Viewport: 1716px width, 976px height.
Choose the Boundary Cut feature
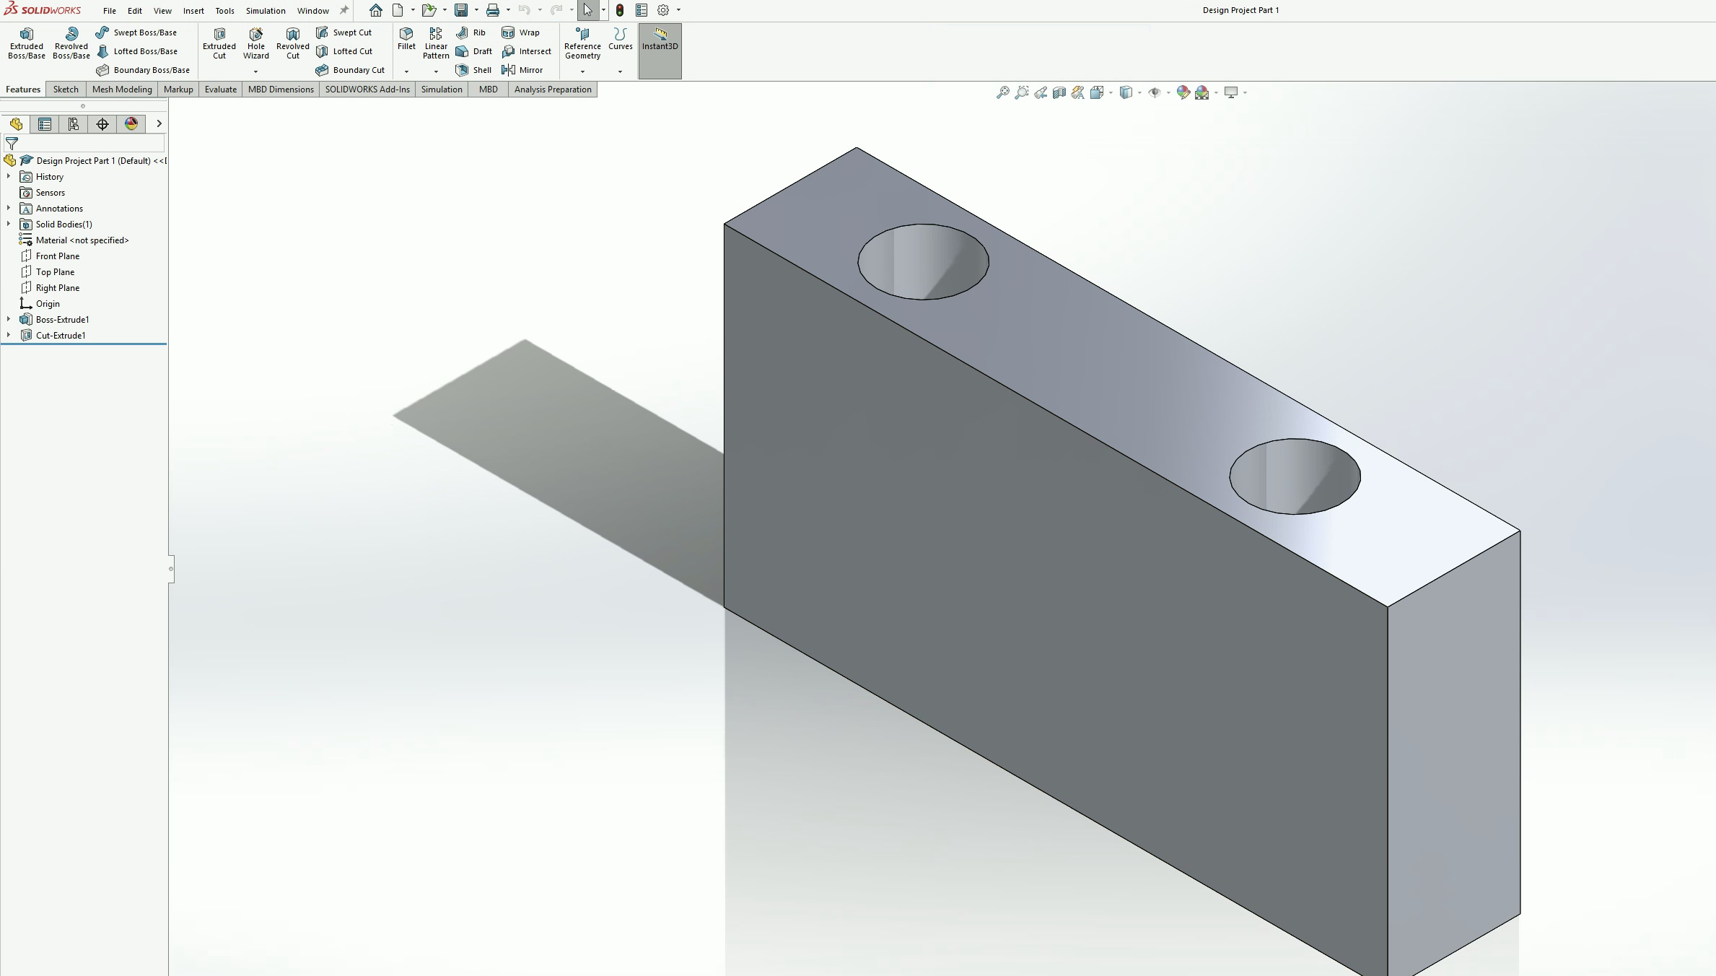(350, 70)
